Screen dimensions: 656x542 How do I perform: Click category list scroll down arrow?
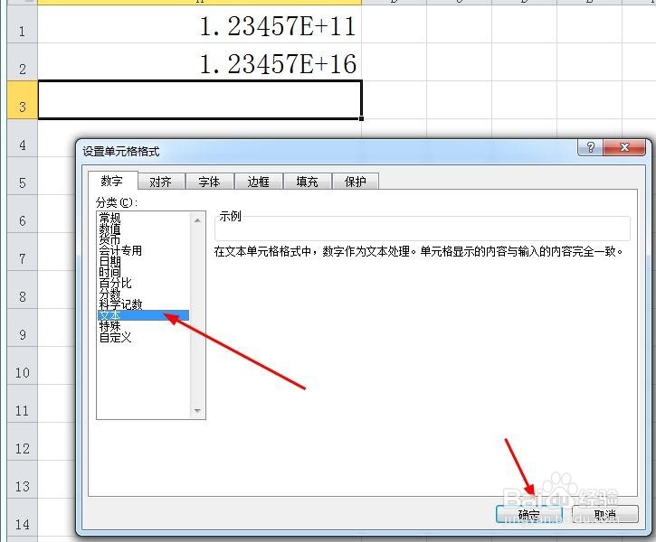coord(197,410)
